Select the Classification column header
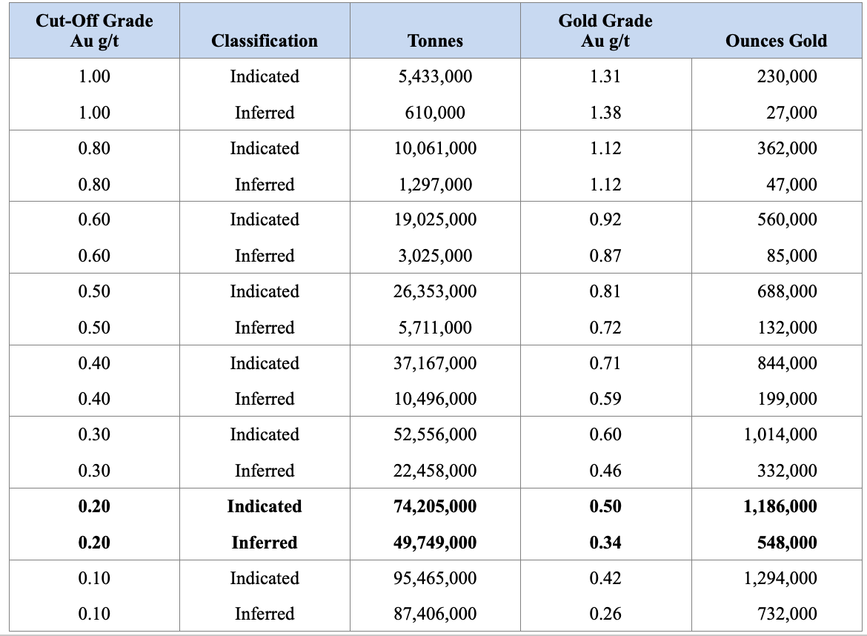Image resolution: width=867 pixels, height=636 pixels. (x=264, y=41)
